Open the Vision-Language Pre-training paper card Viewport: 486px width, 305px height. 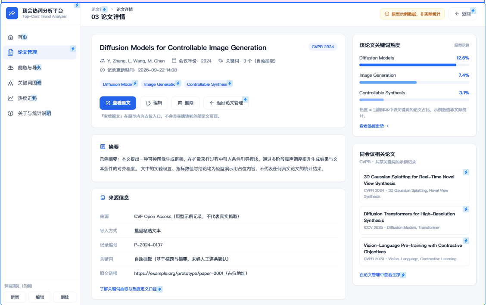coord(414,252)
